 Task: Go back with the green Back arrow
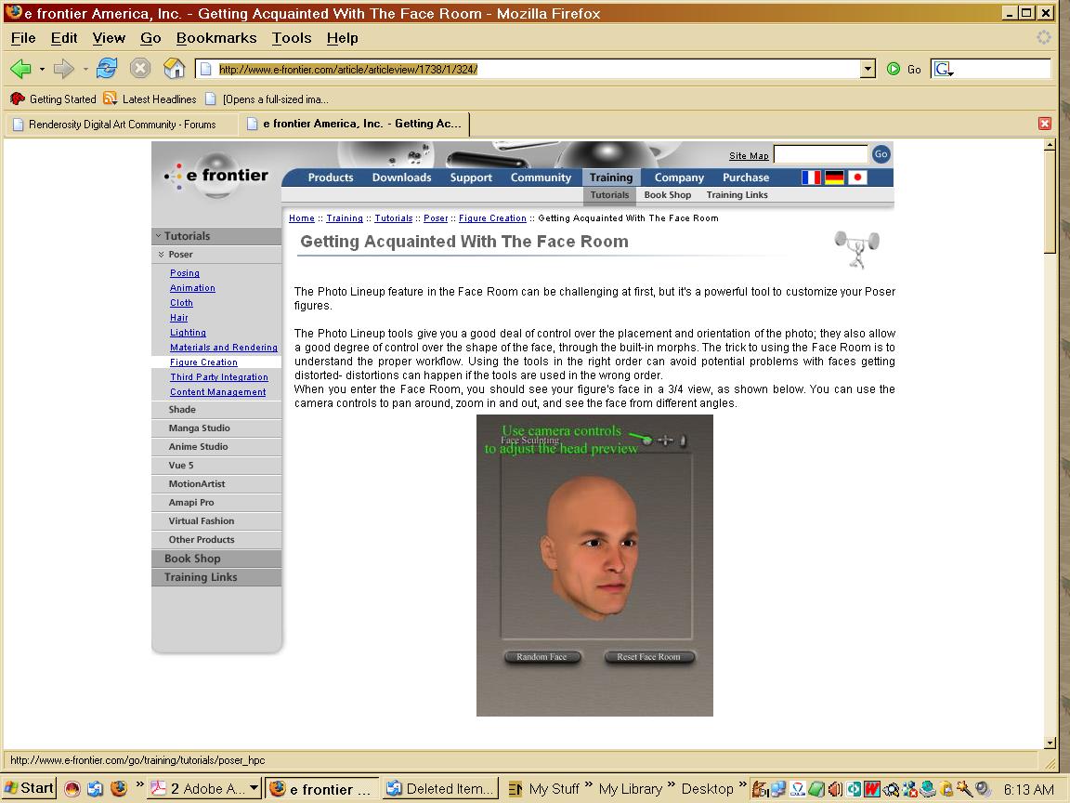click(x=20, y=69)
